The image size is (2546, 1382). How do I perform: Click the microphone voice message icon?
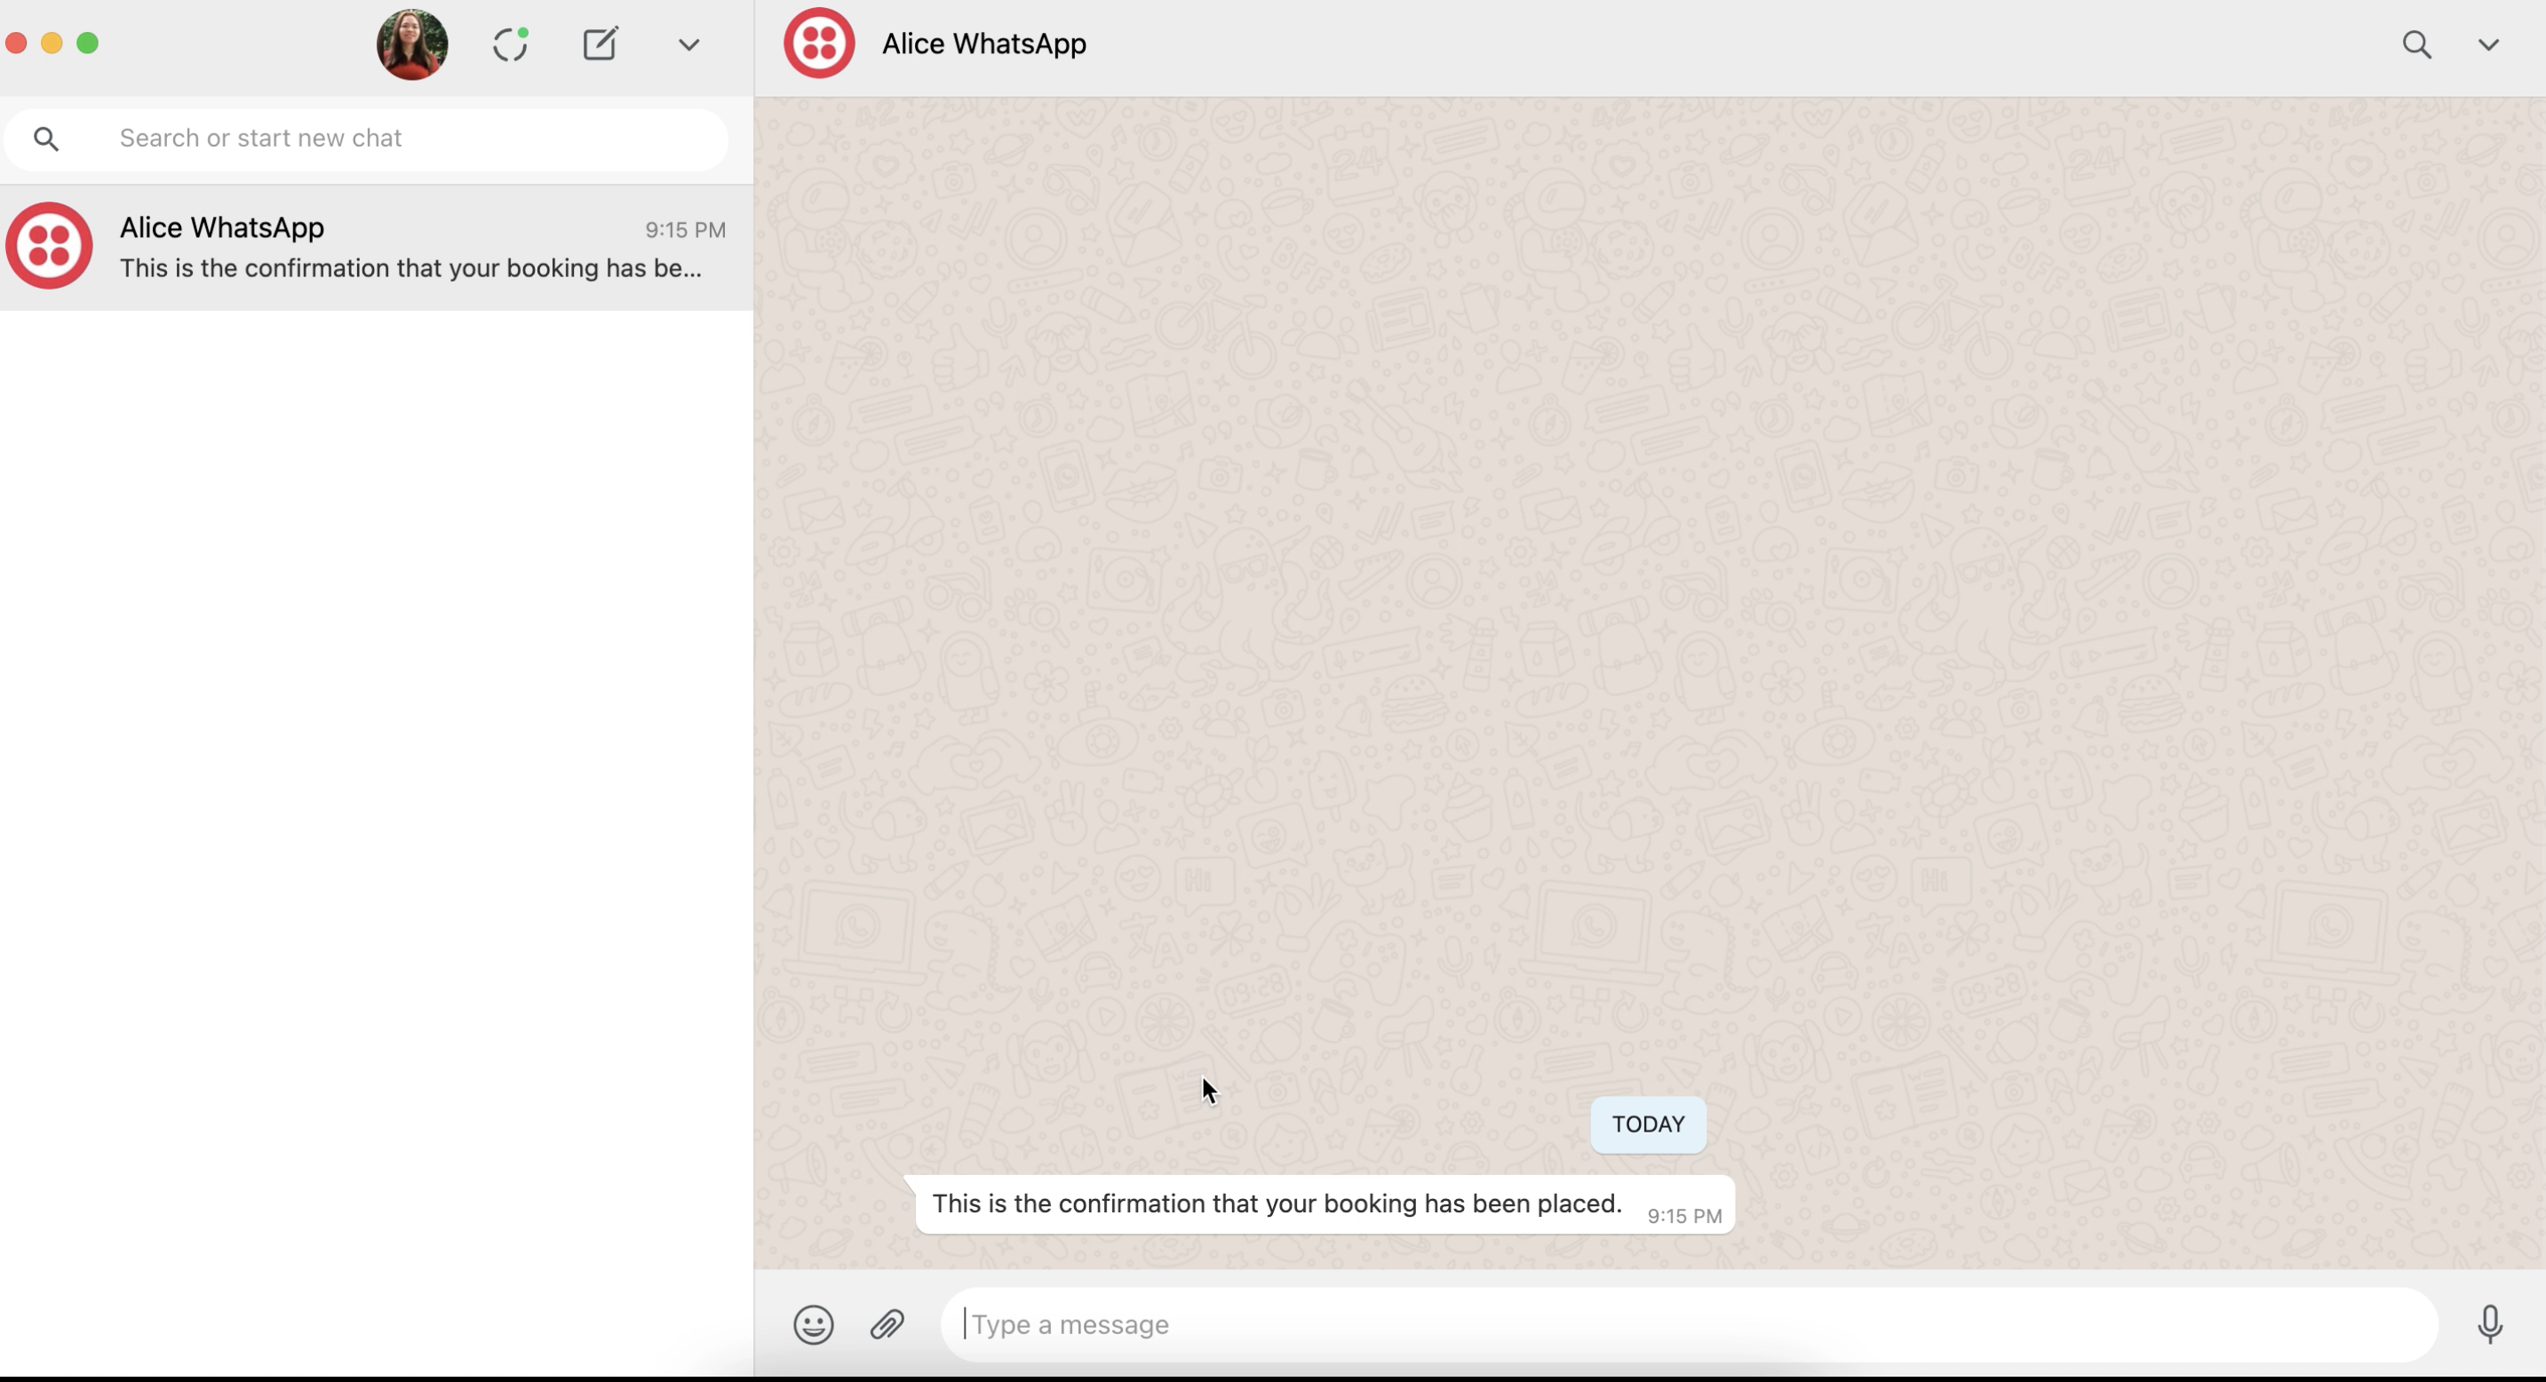tap(2490, 1324)
